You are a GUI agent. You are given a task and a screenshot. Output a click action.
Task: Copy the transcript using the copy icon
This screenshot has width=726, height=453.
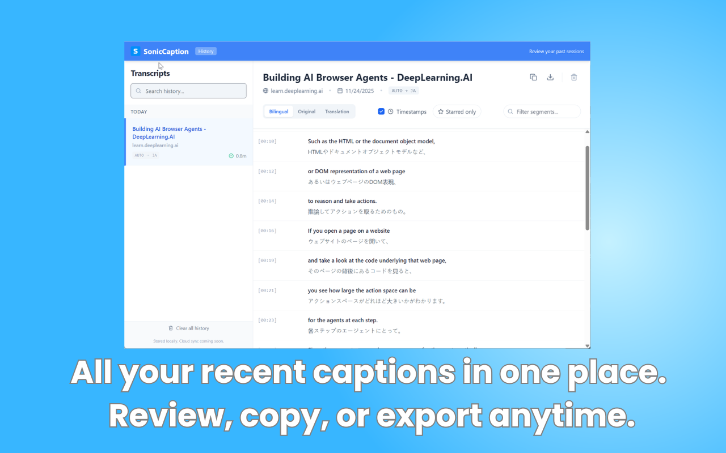click(x=533, y=77)
